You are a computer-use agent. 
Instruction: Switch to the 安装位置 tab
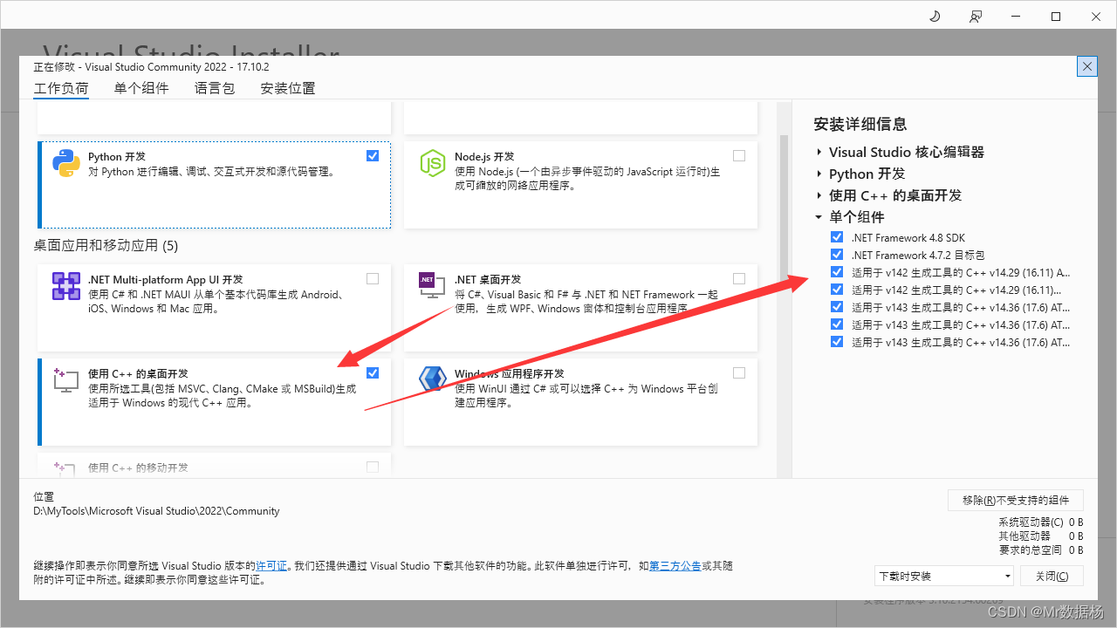pos(288,88)
